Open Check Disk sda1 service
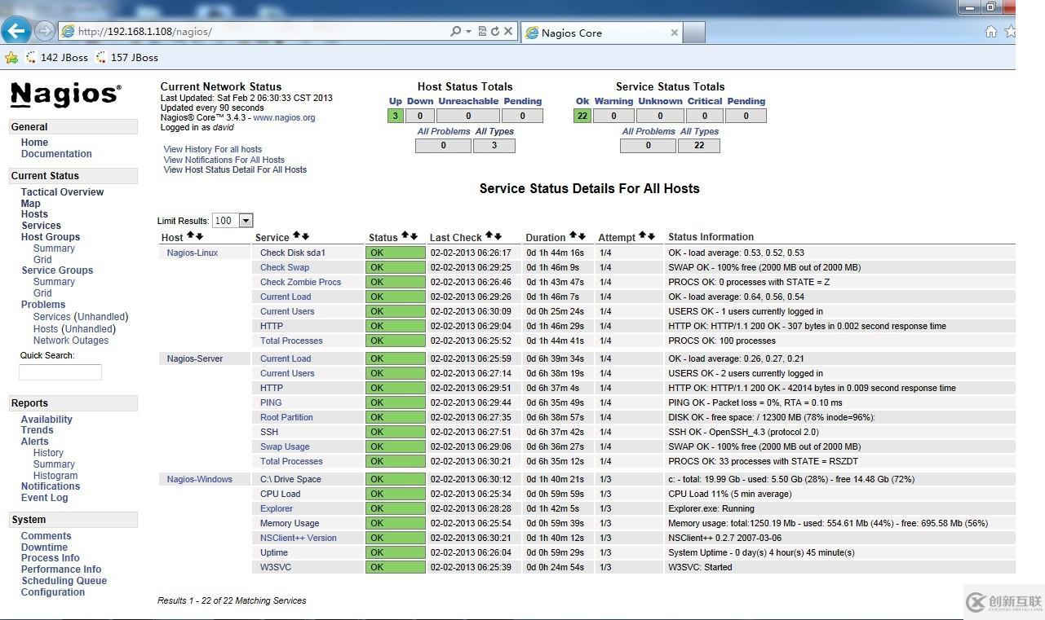This screenshot has width=1045, height=620. pos(293,253)
